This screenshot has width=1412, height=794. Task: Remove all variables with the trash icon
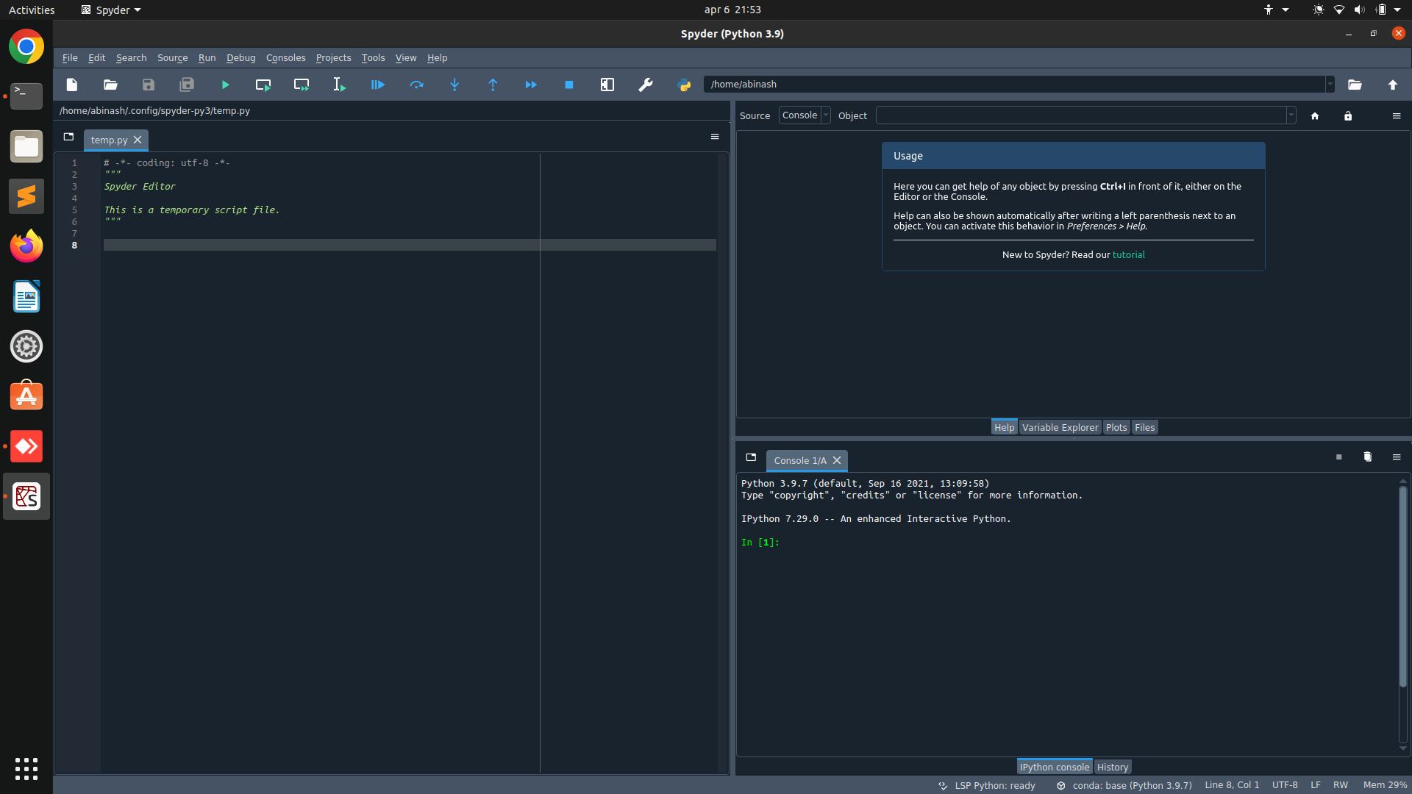1368,457
